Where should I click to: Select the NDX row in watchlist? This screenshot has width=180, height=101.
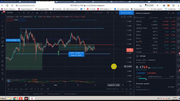point(155,45)
